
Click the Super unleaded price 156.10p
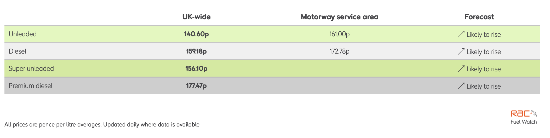(196, 69)
